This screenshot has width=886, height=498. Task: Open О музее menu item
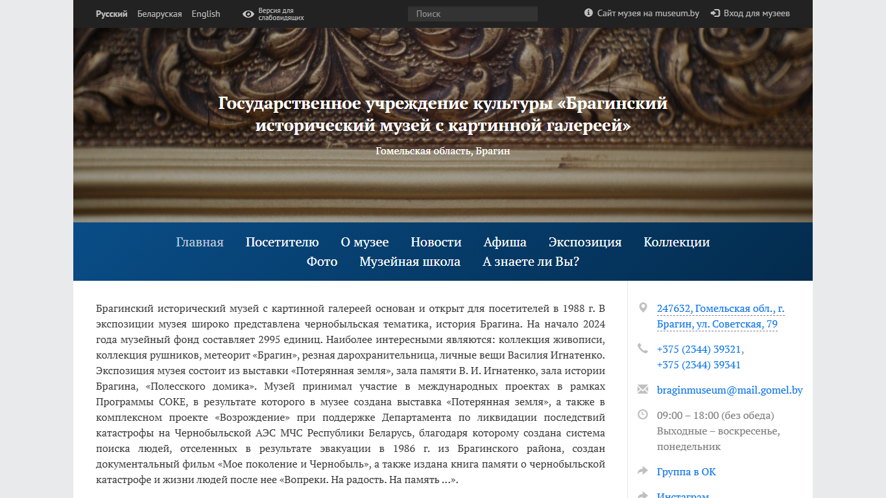tap(365, 242)
